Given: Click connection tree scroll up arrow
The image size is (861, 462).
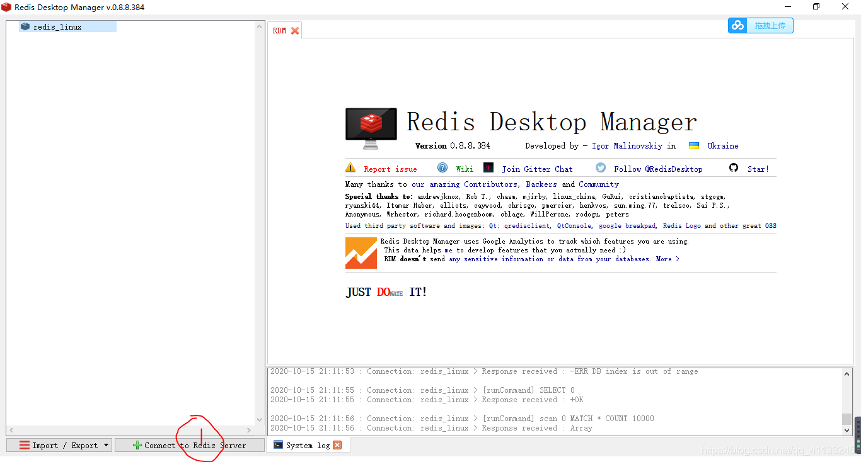Looking at the screenshot, I should (x=260, y=26).
